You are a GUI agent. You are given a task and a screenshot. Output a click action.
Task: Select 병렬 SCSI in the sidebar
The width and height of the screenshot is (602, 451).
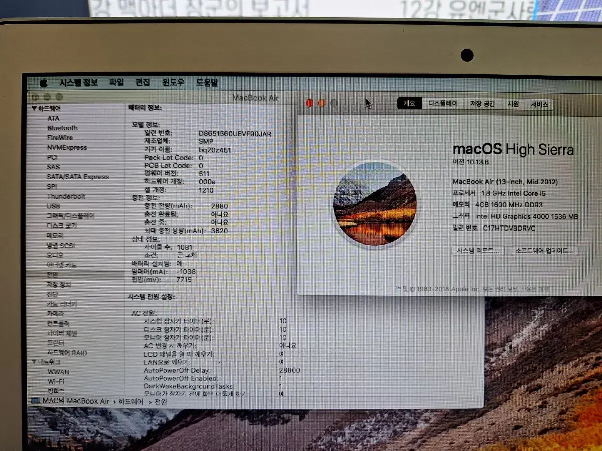point(61,245)
